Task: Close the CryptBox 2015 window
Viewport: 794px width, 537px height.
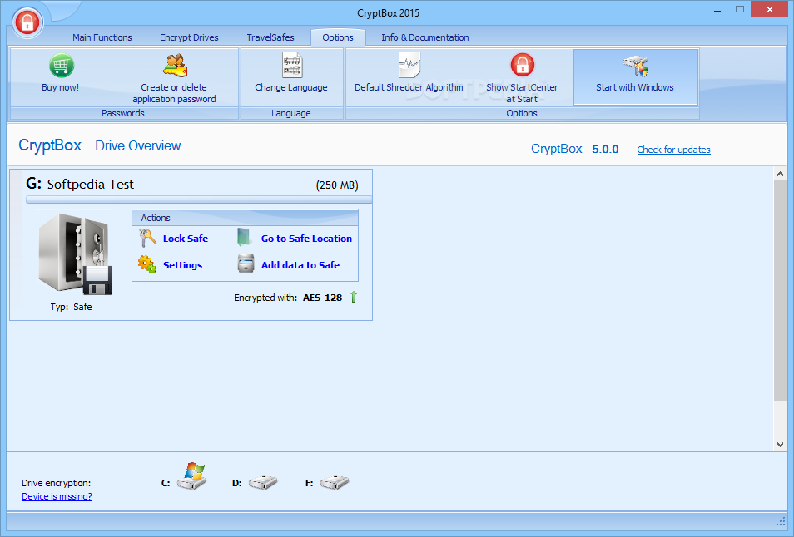Action: pyautogui.click(x=769, y=10)
